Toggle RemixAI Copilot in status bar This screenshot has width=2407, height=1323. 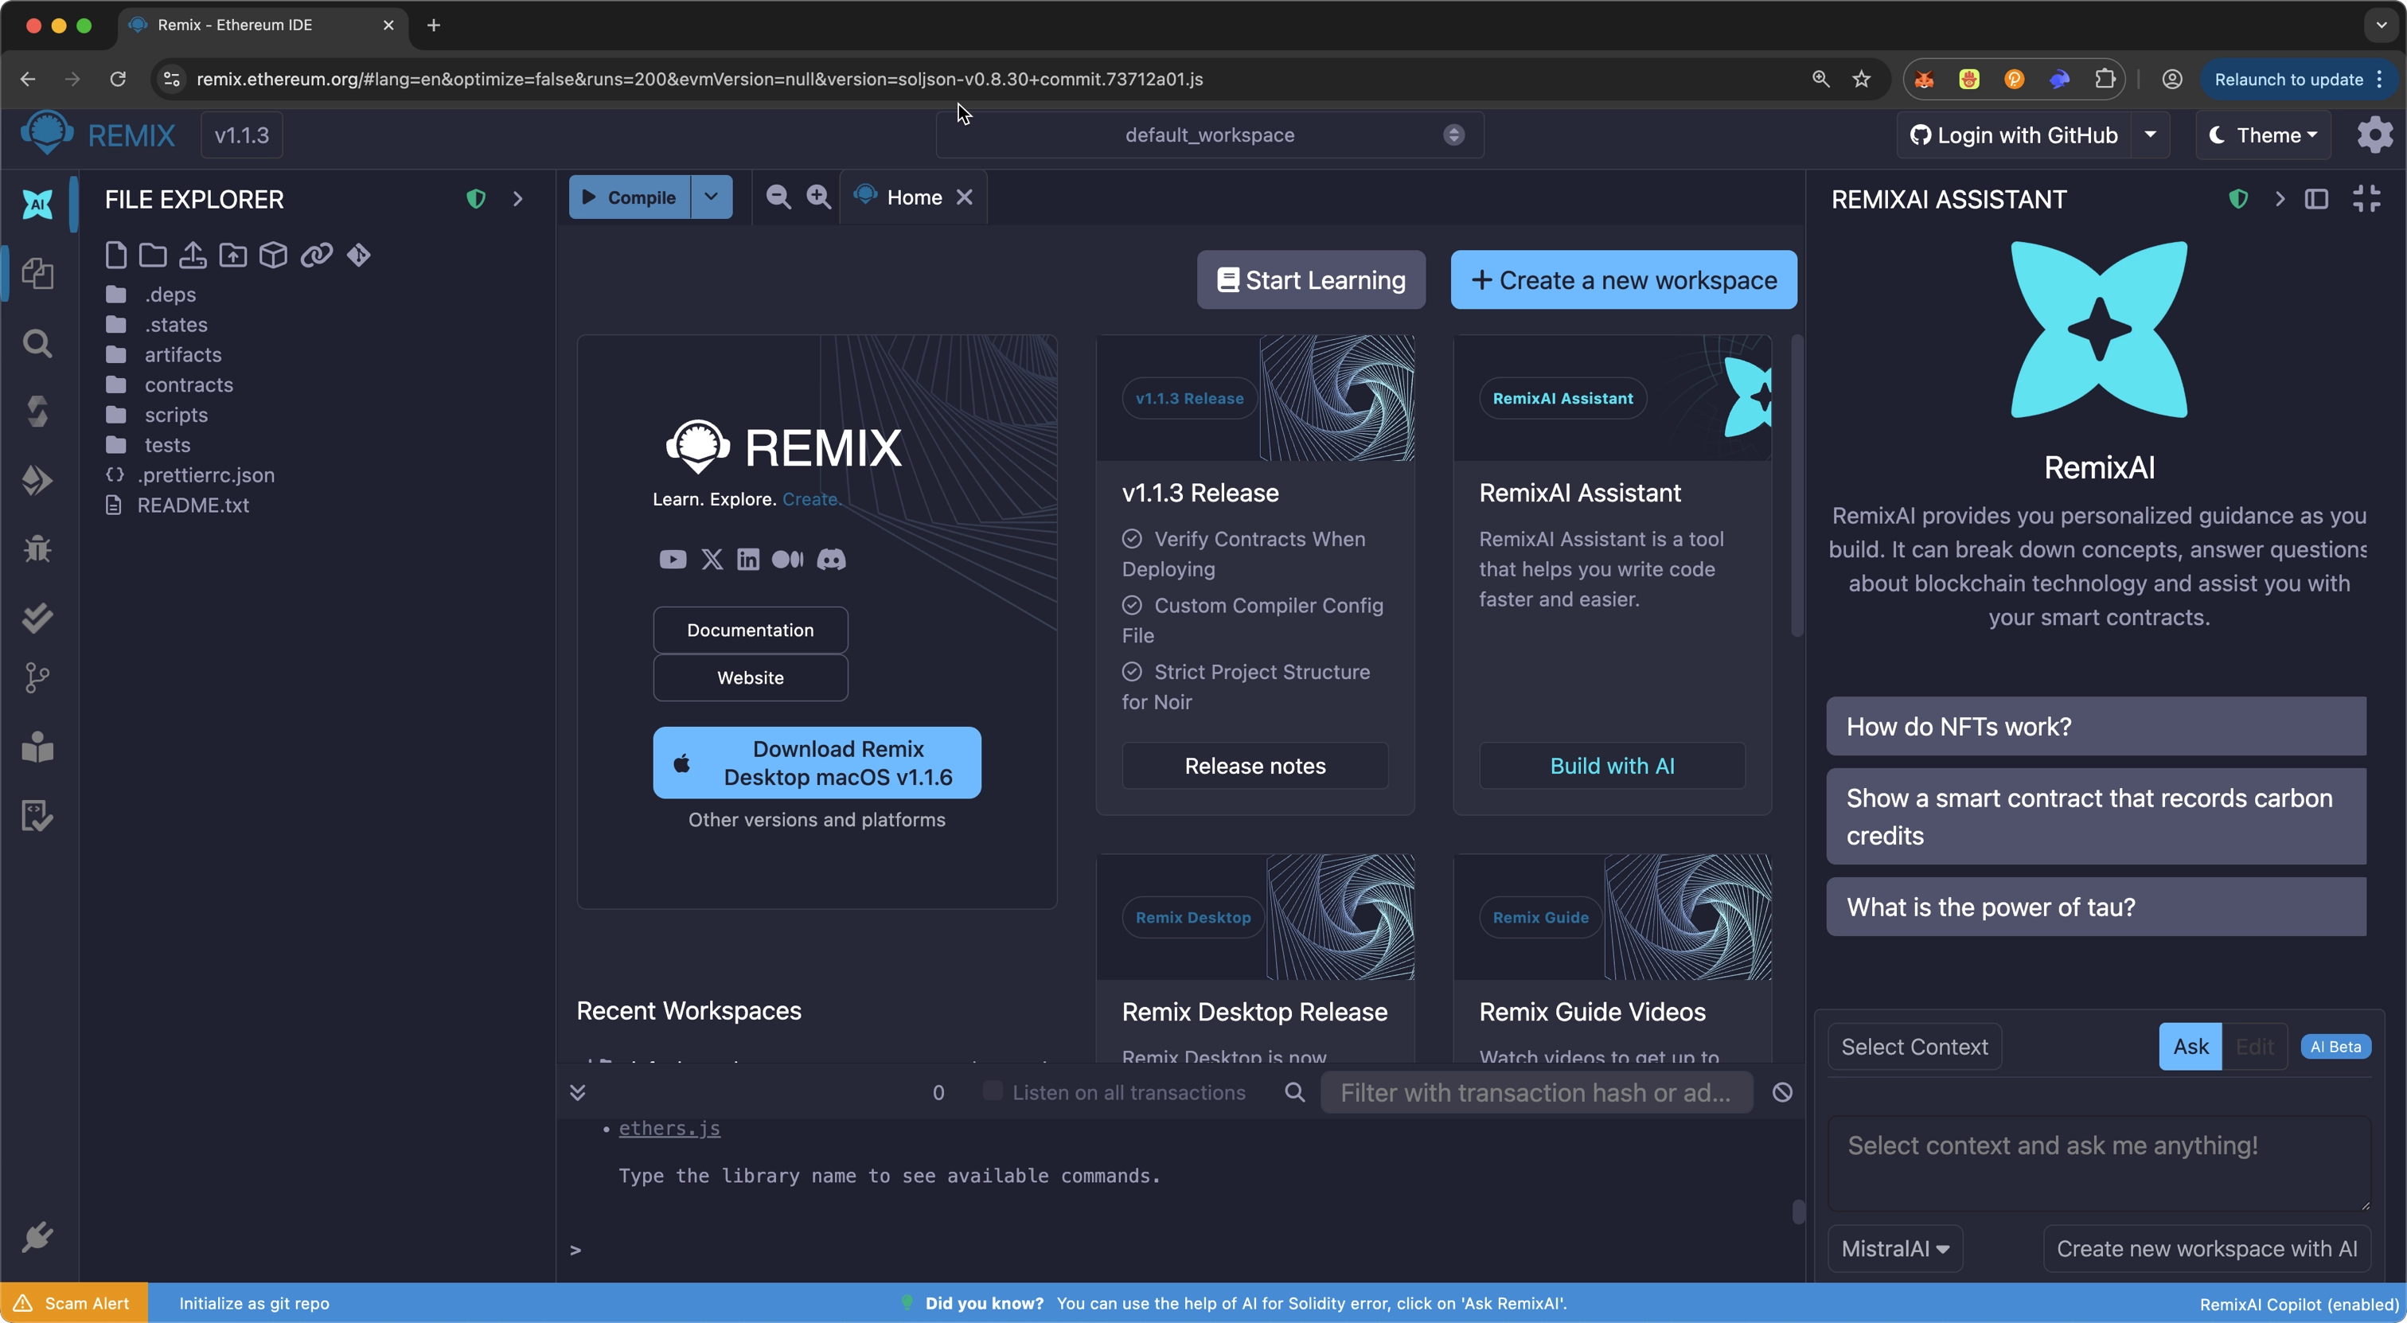[x=2299, y=1305]
